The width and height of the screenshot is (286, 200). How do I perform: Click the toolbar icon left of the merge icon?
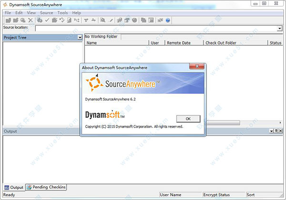click(x=86, y=20)
